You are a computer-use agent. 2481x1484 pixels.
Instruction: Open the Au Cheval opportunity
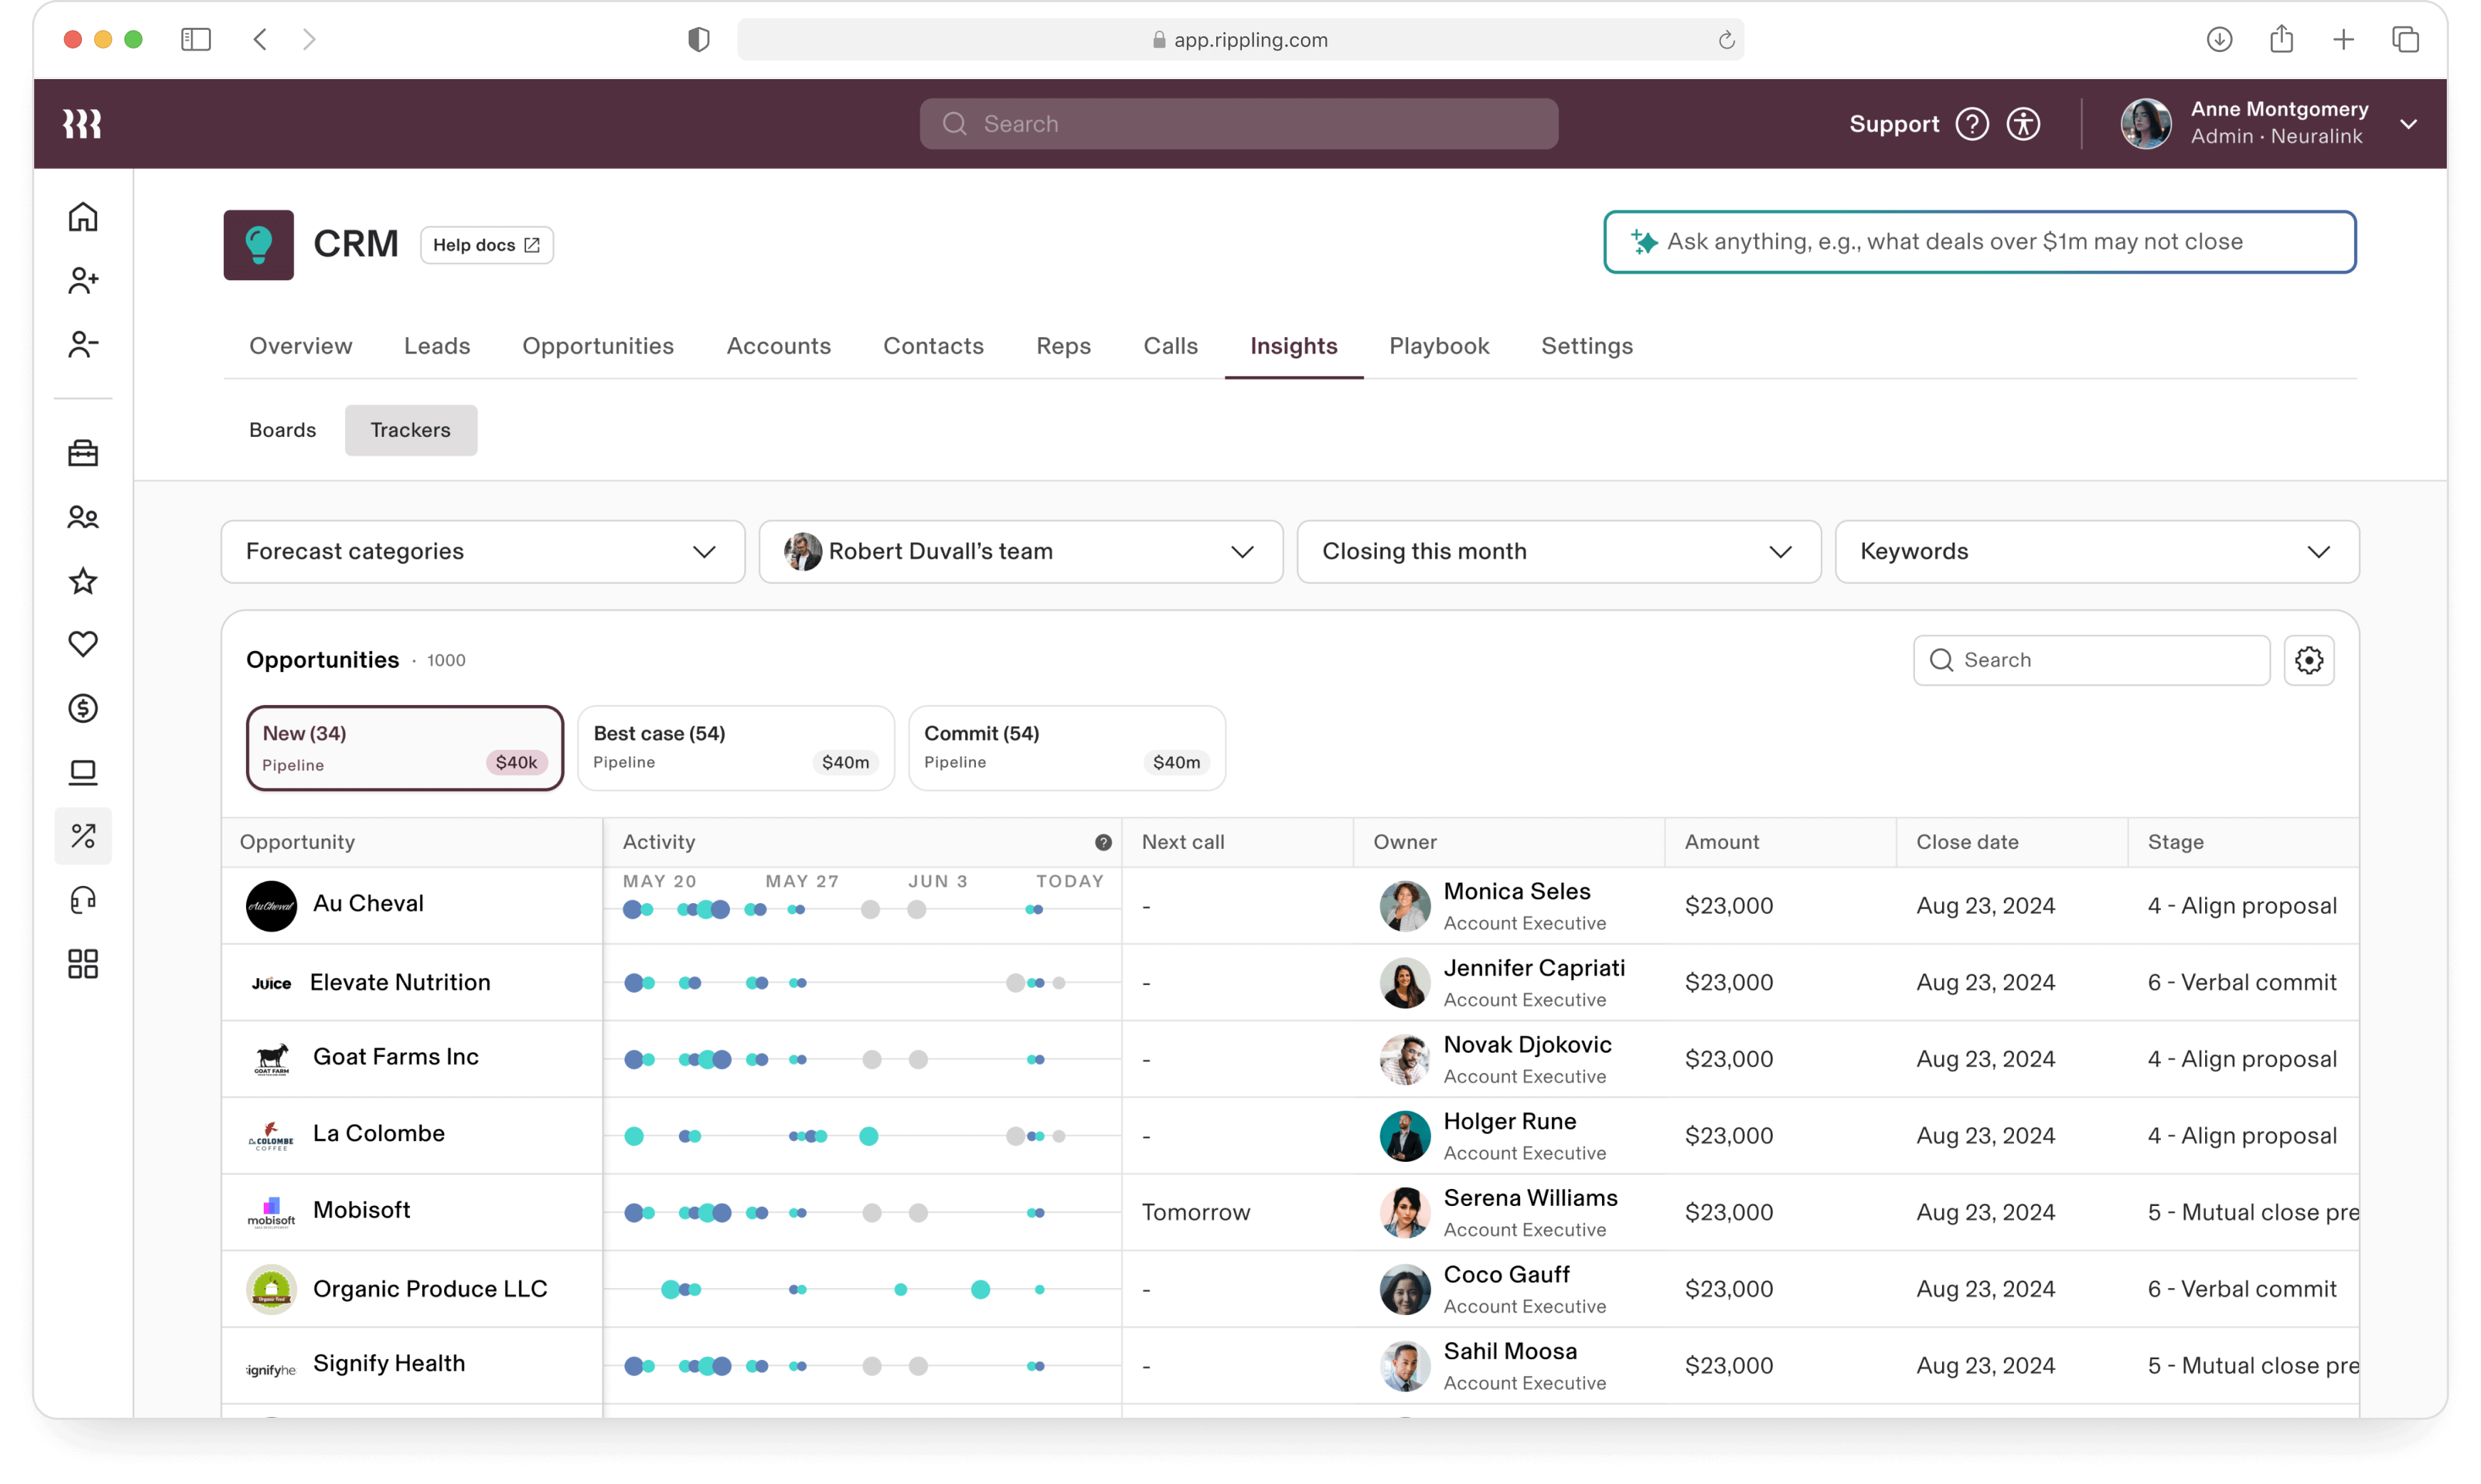tap(368, 903)
